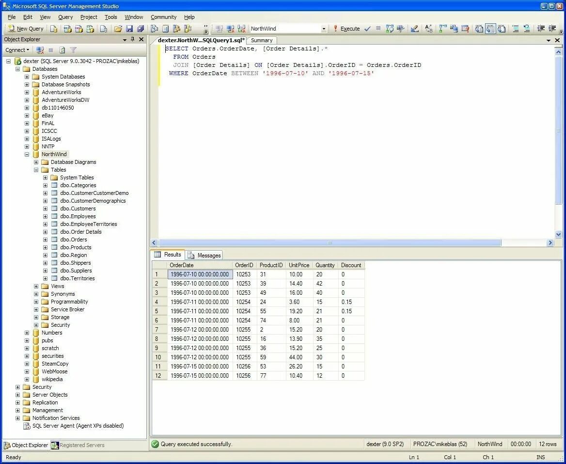Click the Disconnect icon in Object Explorer toolbar
This screenshot has height=464, width=566.
40,50
